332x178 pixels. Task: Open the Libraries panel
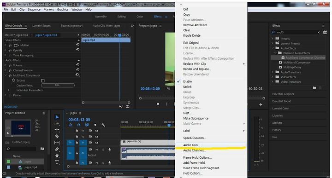278,115
